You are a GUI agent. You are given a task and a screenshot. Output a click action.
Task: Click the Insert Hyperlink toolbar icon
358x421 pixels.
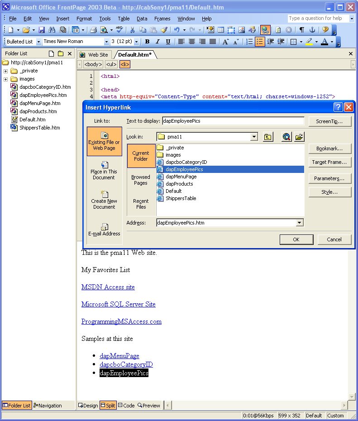pos(265,30)
